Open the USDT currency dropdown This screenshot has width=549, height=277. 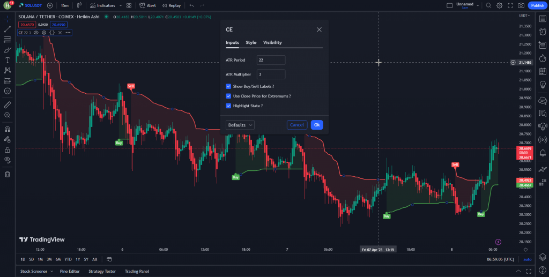(x=524, y=16)
